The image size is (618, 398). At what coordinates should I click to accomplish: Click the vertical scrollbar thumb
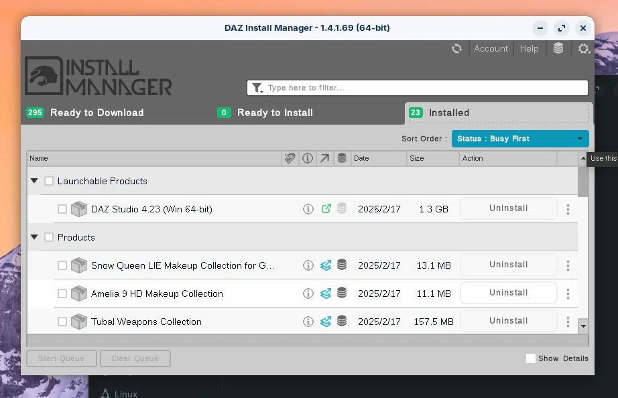coord(583,181)
